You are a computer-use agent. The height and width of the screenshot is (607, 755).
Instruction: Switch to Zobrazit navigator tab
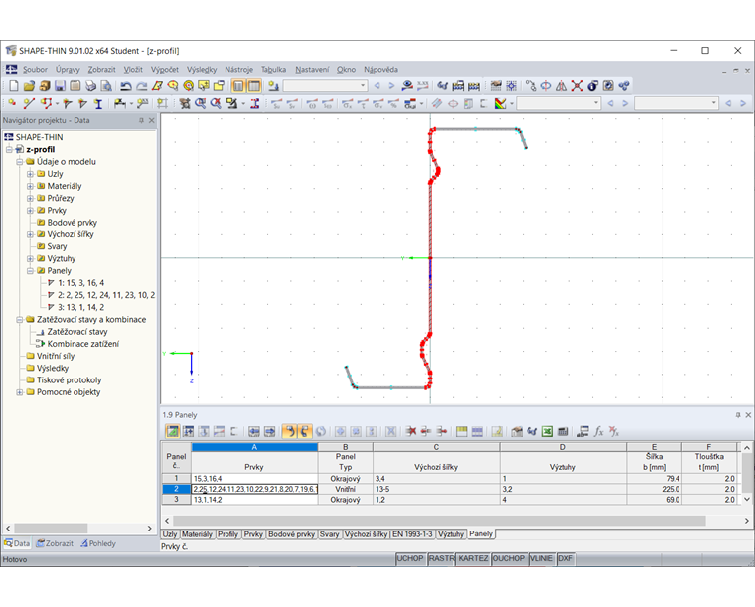(x=55, y=543)
